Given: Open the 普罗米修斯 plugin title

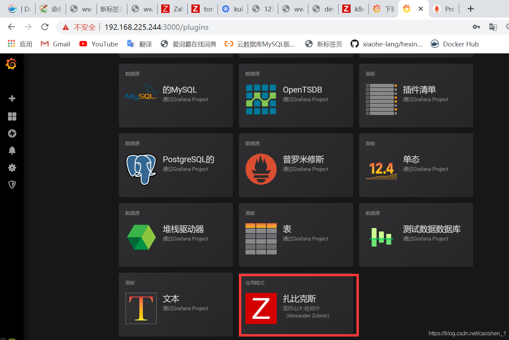Looking at the screenshot, I should tap(303, 159).
